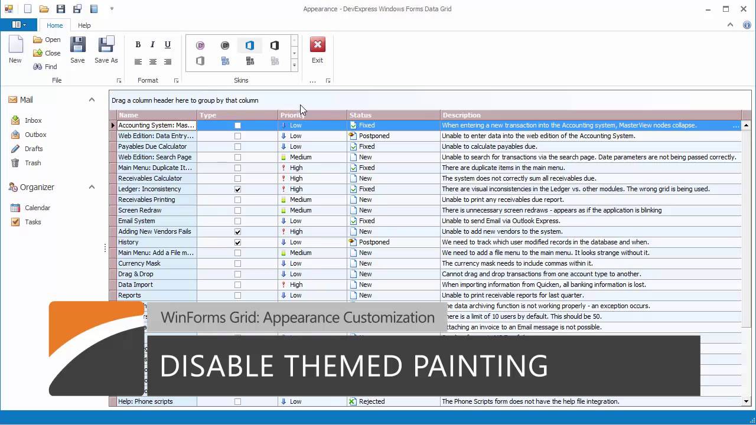The image size is (756, 425).
Task: Click Open in the File group
Action: (47, 40)
